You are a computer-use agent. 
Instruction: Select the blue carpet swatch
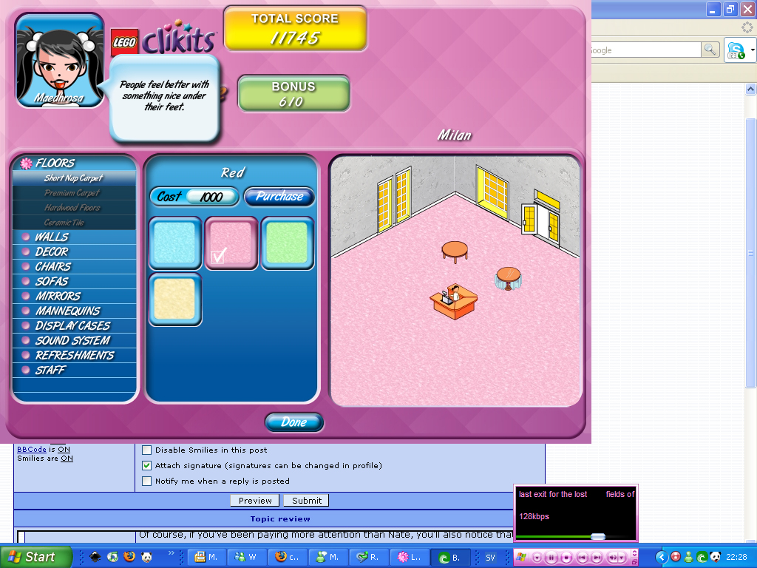[x=174, y=243]
